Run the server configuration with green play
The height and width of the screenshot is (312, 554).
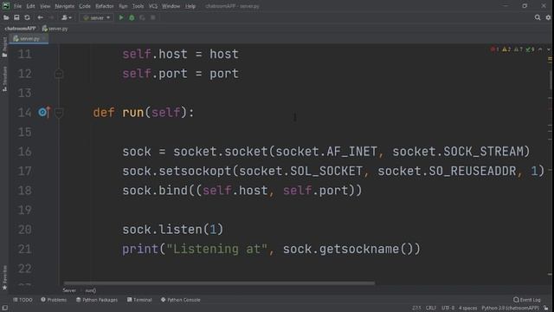click(x=121, y=17)
